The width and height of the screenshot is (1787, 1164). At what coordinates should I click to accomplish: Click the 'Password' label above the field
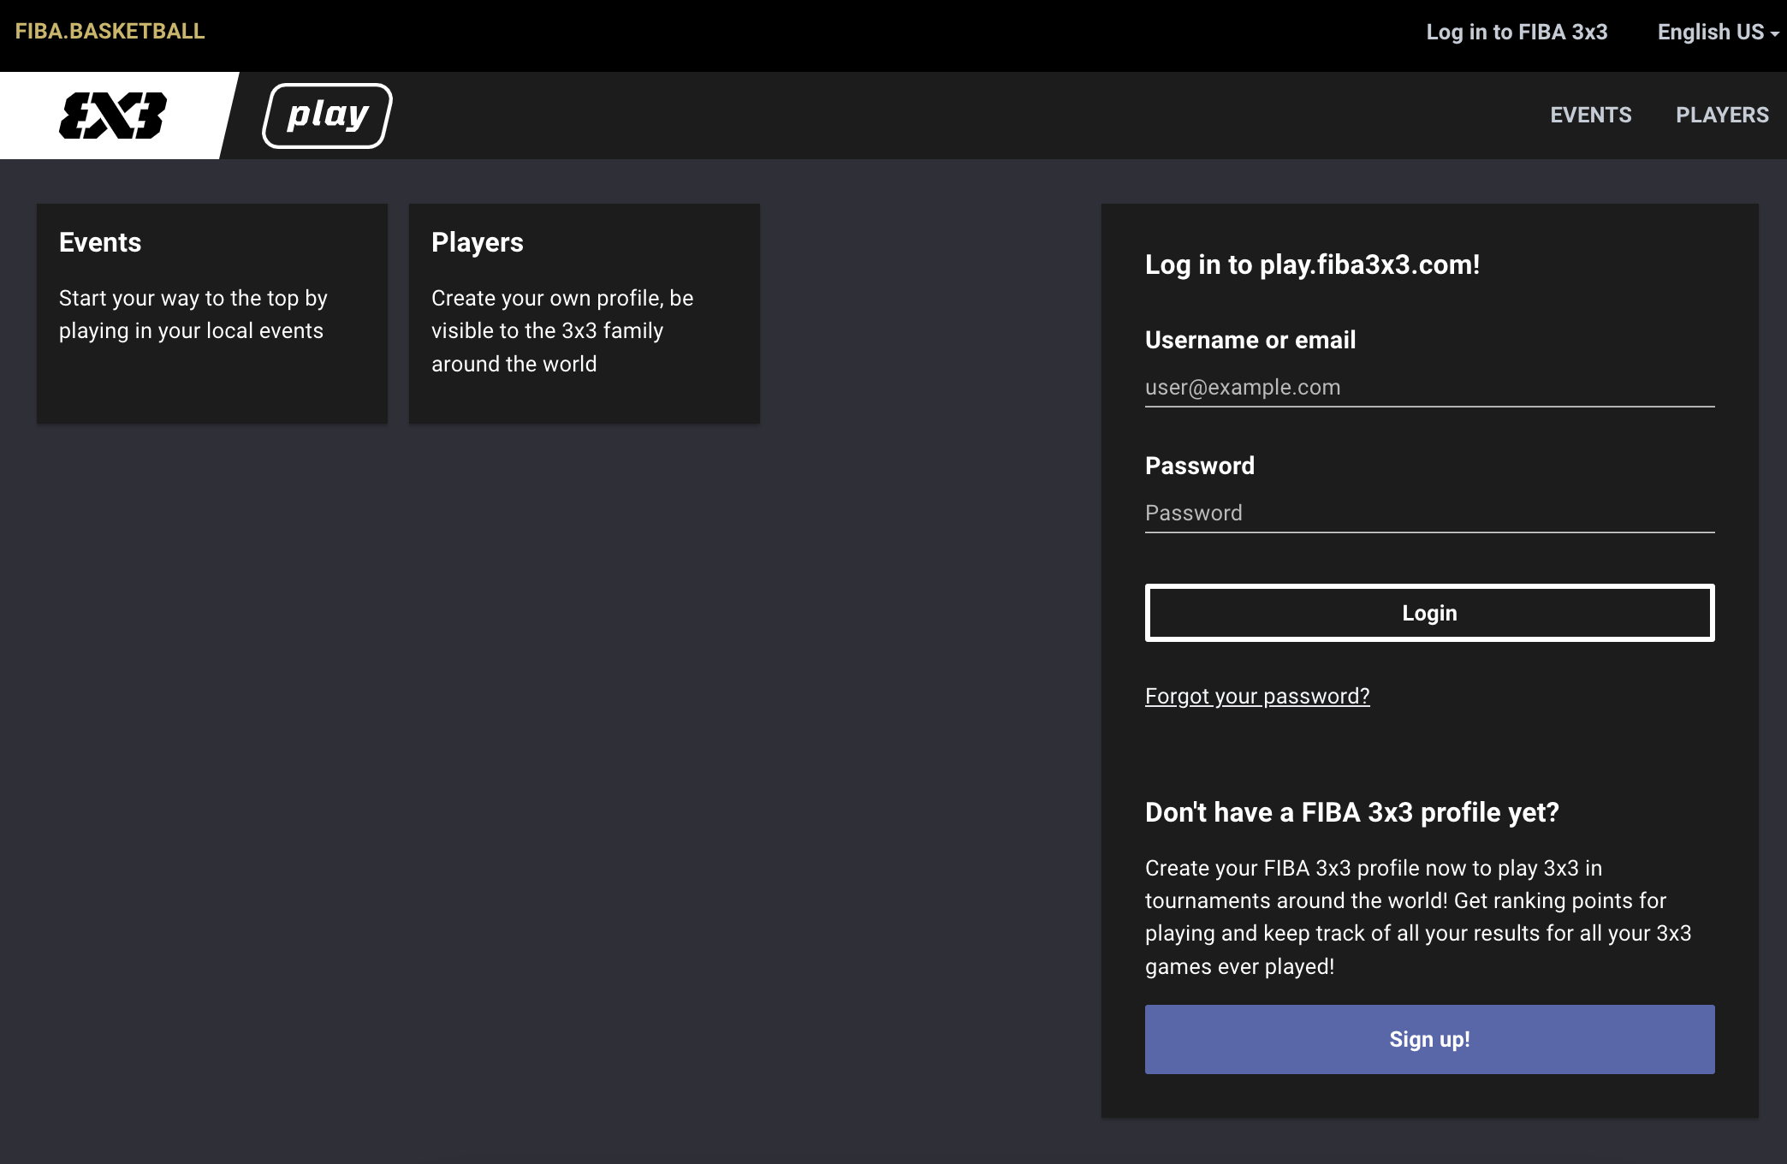(x=1200, y=466)
